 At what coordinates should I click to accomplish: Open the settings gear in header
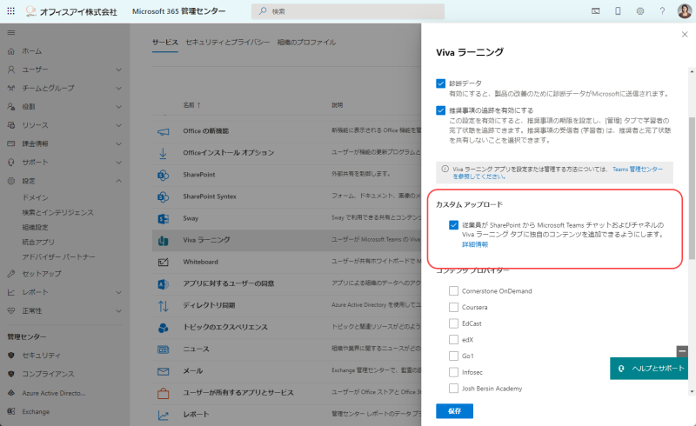coord(640,11)
